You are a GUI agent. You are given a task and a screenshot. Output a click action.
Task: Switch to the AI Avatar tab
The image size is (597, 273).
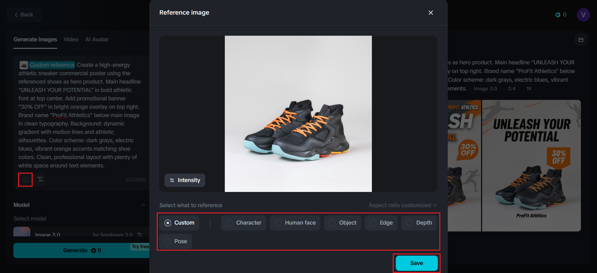pyautogui.click(x=97, y=39)
